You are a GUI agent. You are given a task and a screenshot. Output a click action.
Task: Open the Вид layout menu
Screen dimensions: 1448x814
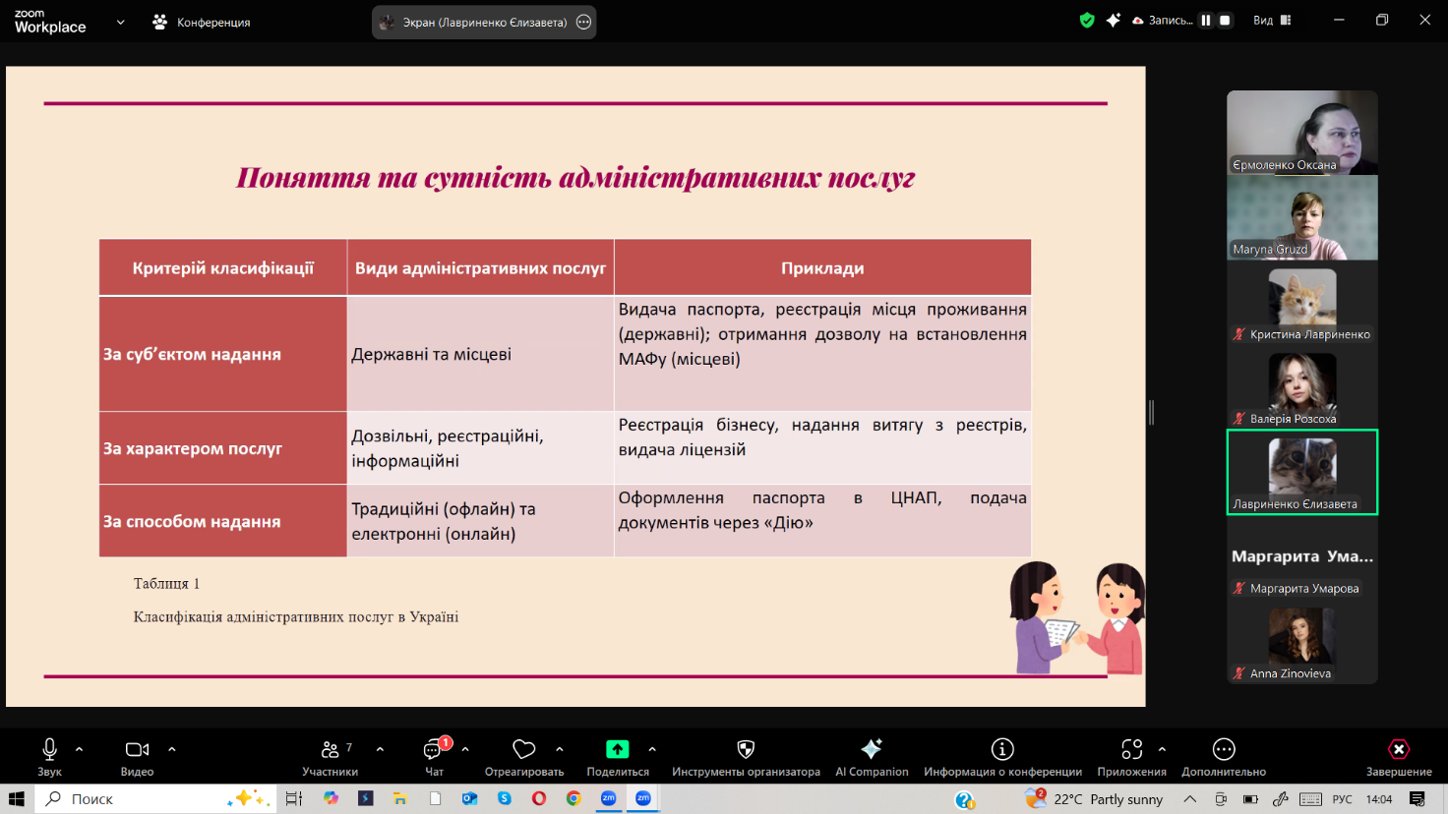(1271, 21)
